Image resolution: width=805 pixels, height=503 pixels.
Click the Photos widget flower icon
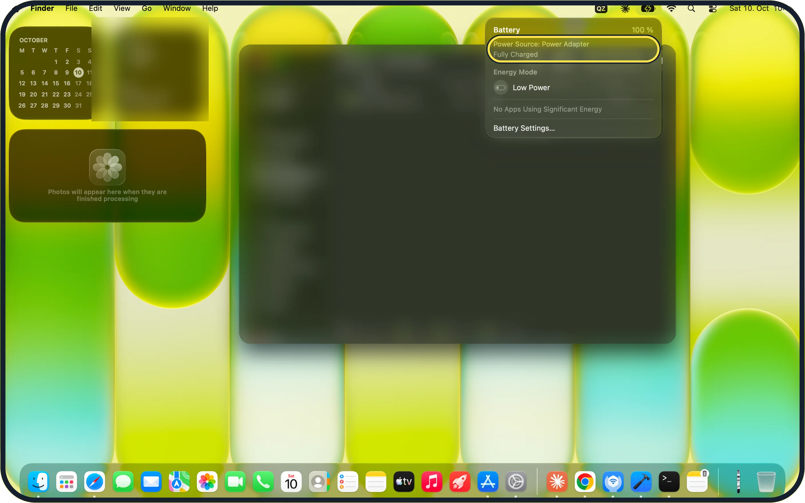click(107, 167)
